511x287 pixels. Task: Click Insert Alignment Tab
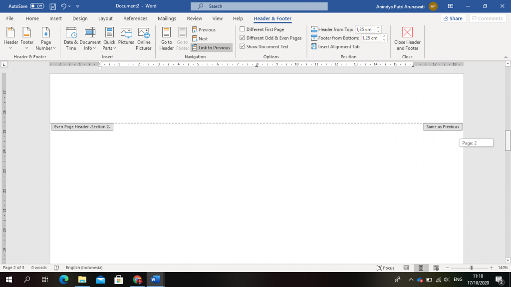335,47
